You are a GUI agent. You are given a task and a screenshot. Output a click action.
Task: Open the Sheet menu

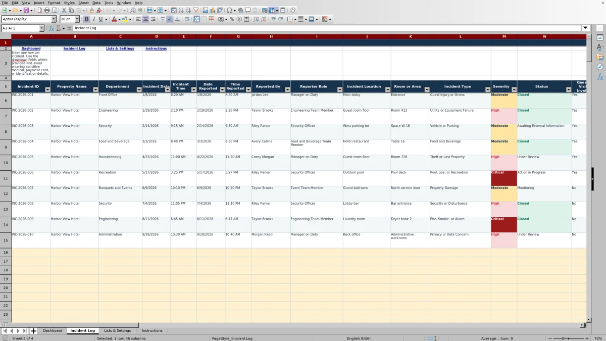point(83,3)
